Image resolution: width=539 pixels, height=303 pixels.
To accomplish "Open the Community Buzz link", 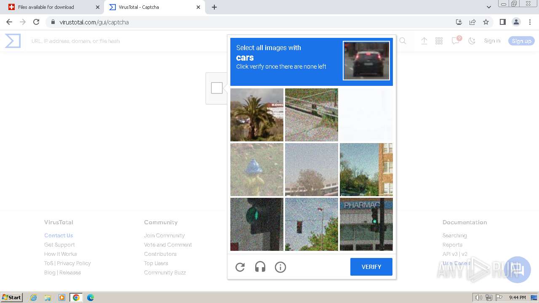I will (165, 272).
